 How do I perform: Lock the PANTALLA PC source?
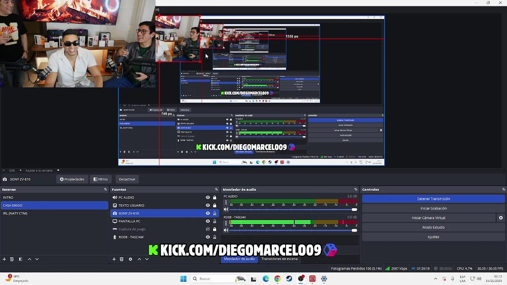(x=215, y=221)
